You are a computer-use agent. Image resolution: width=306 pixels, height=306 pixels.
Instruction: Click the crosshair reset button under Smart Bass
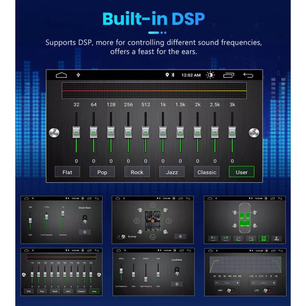[x=85, y=232]
